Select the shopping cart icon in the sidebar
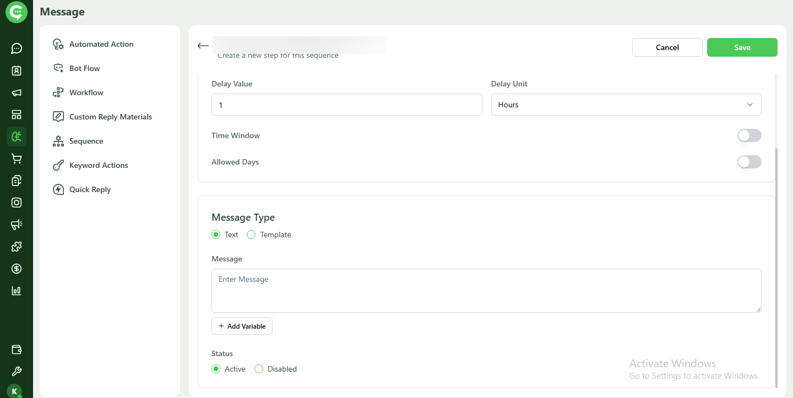Image resolution: width=793 pixels, height=398 pixels. point(16,159)
